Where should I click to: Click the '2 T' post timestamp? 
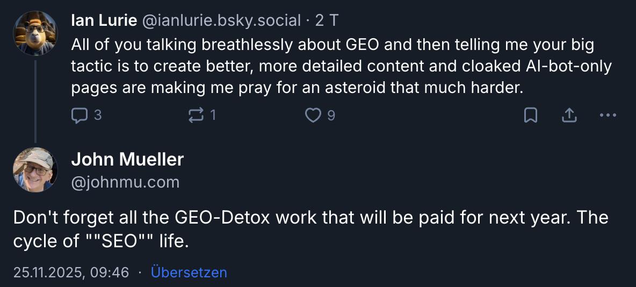click(x=327, y=20)
